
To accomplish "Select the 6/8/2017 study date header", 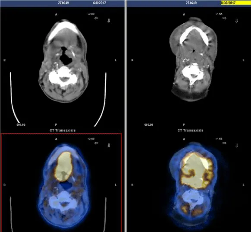I will [x=99, y=3].
